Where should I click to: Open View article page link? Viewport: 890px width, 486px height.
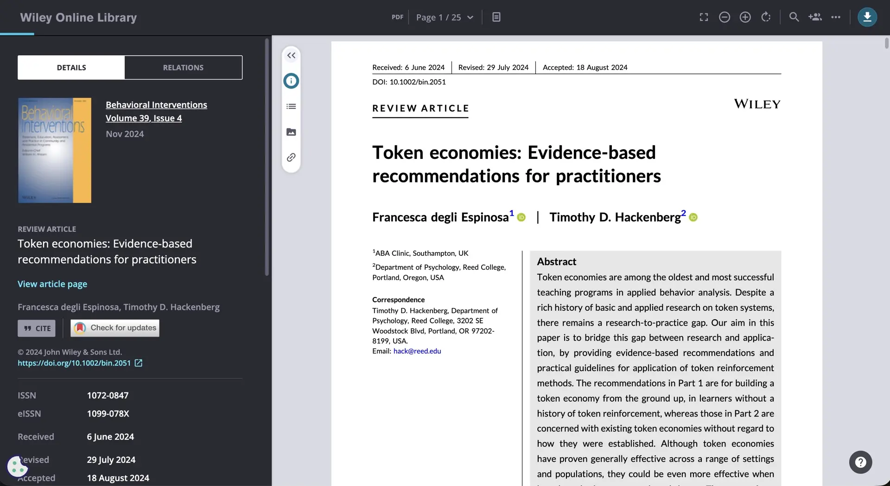coord(52,284)
